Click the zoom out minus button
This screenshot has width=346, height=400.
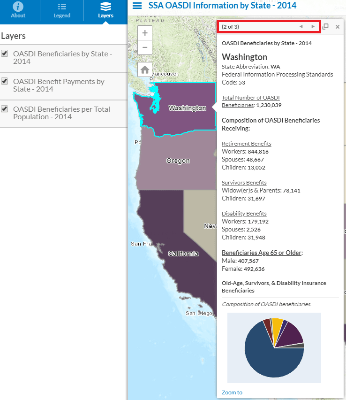[x=145, y=47]
